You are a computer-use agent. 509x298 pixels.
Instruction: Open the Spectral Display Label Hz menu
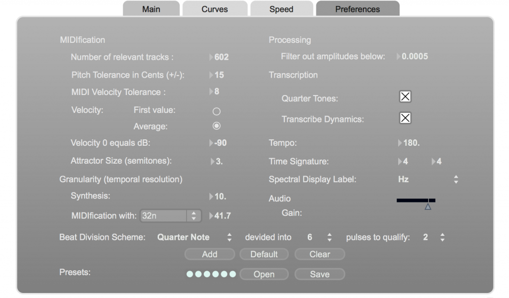pyautogui.click(x=428, y=180)
